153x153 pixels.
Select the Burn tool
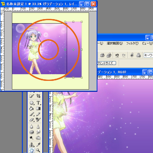tap(38, 138)
